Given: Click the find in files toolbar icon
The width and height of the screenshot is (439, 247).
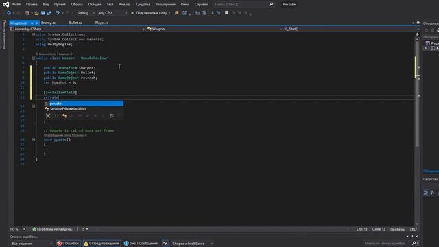Looking at the screenshot, I should click(176, 13).
